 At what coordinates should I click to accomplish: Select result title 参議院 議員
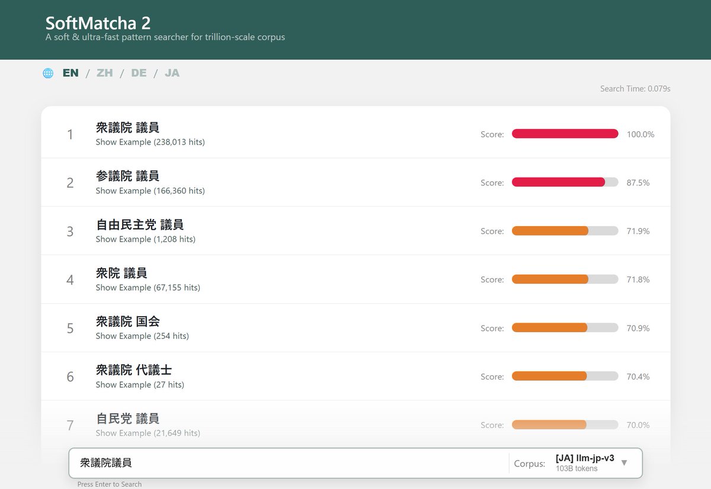click(127, 176)
